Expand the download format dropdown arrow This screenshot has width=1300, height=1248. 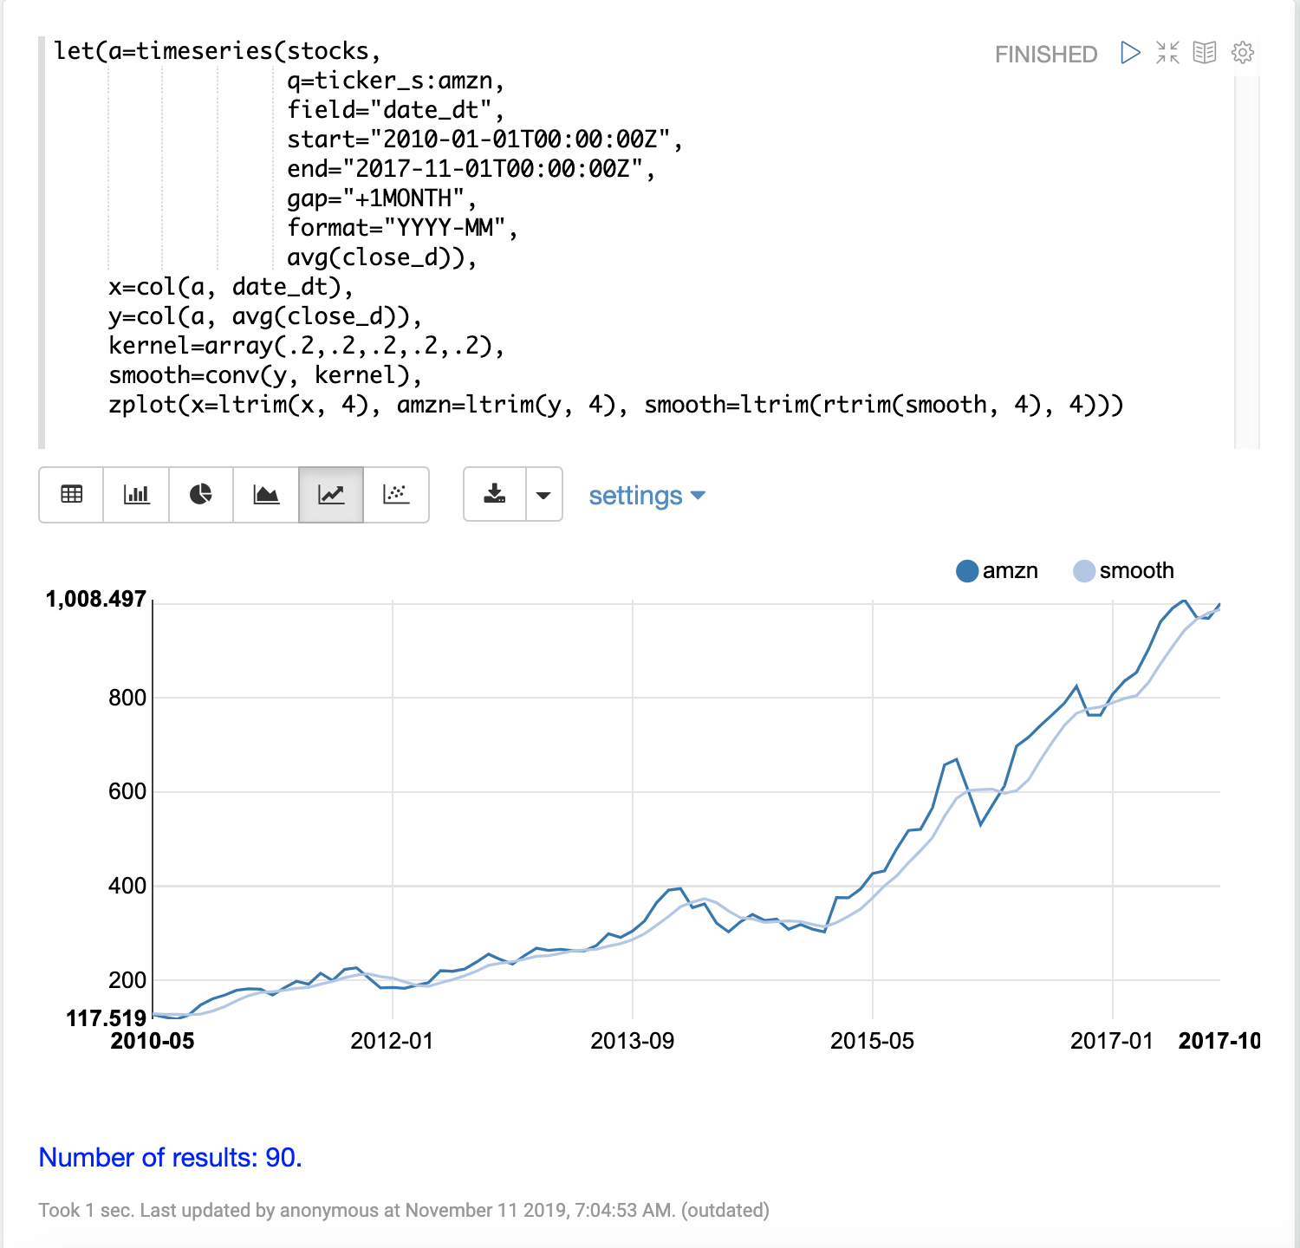click(x=544, y=495)
